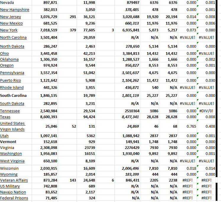Select the cell with value 291
Screen dimensions: 221x202
(x=73, y=17)
